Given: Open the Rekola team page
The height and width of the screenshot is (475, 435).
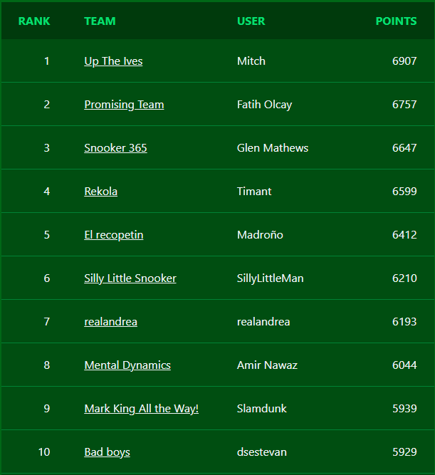Looking at the screenshot, I should (100, 192).
